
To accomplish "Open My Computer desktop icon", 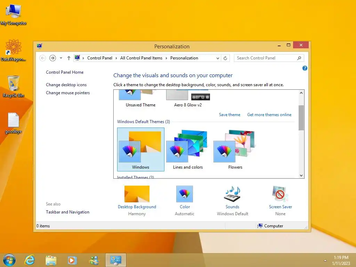I will [14, 15].
